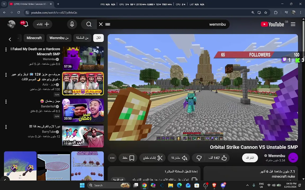The height and width of the screenshot is (190, 305).
Task: Click the page scrollbar down arrow
Action: pos(303,179)
